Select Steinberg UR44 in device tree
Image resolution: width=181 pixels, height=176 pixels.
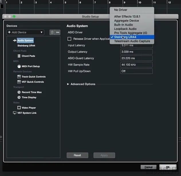26,46
